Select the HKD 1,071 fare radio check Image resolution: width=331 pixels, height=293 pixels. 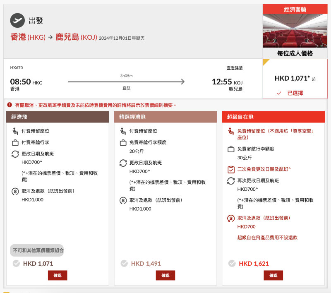point(16,264)
